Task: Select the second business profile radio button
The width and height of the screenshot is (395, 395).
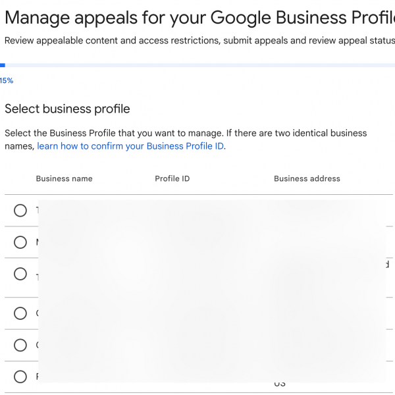Action: 20,242
